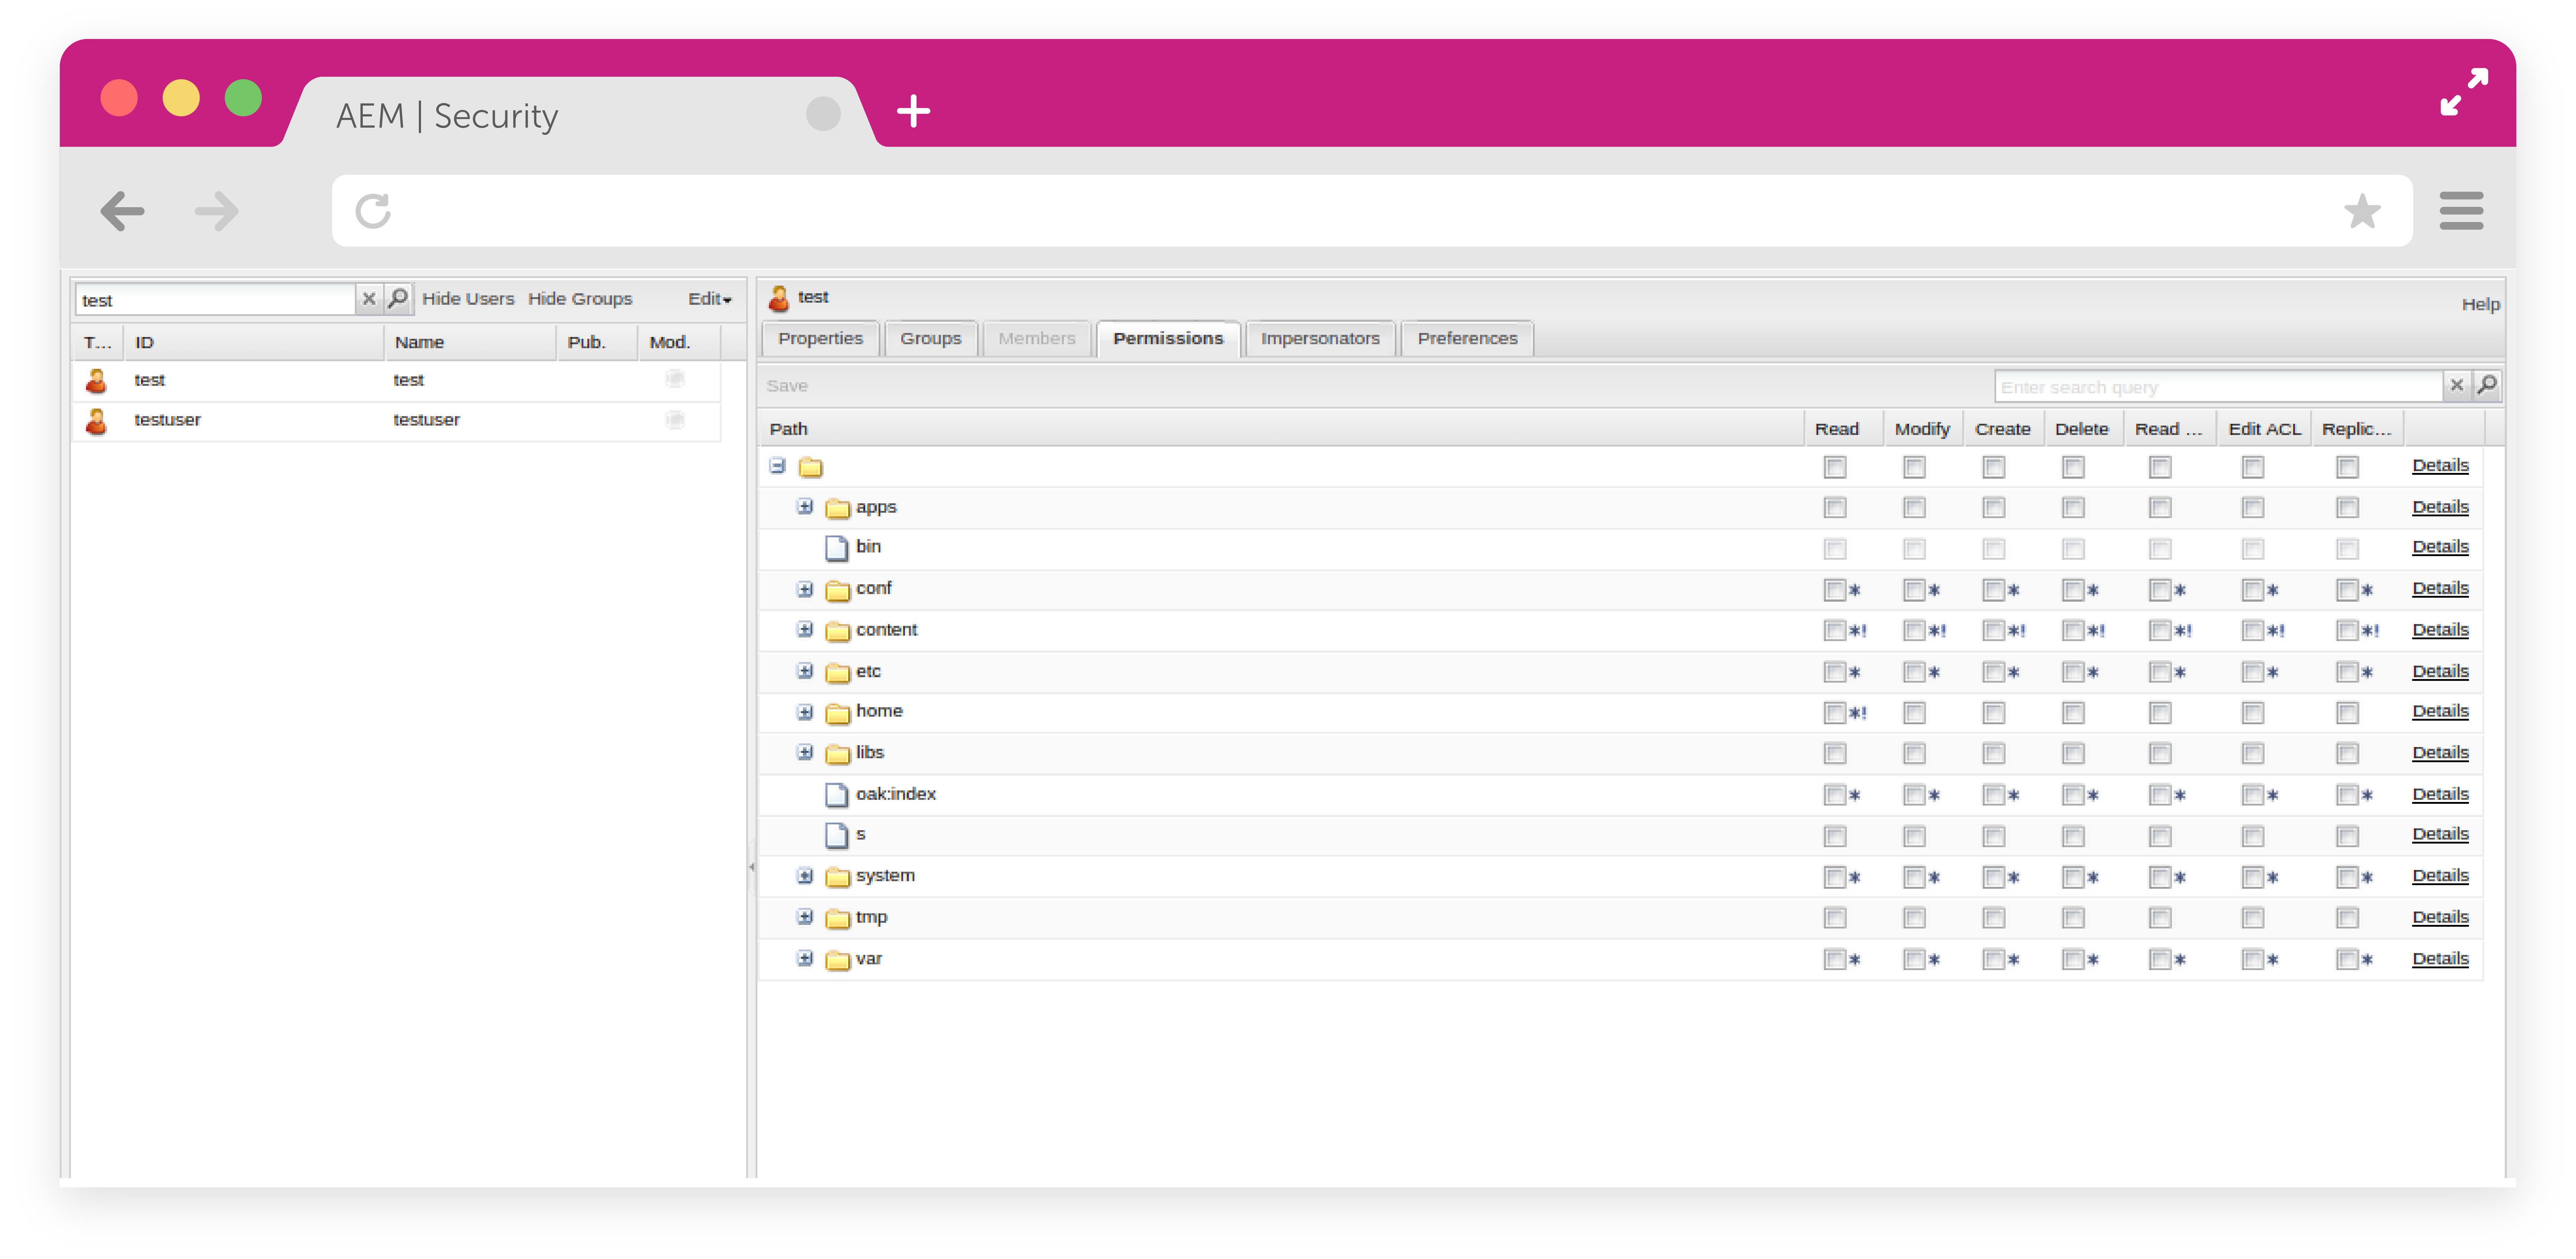Click Hide Users button

tap(468, 299)
